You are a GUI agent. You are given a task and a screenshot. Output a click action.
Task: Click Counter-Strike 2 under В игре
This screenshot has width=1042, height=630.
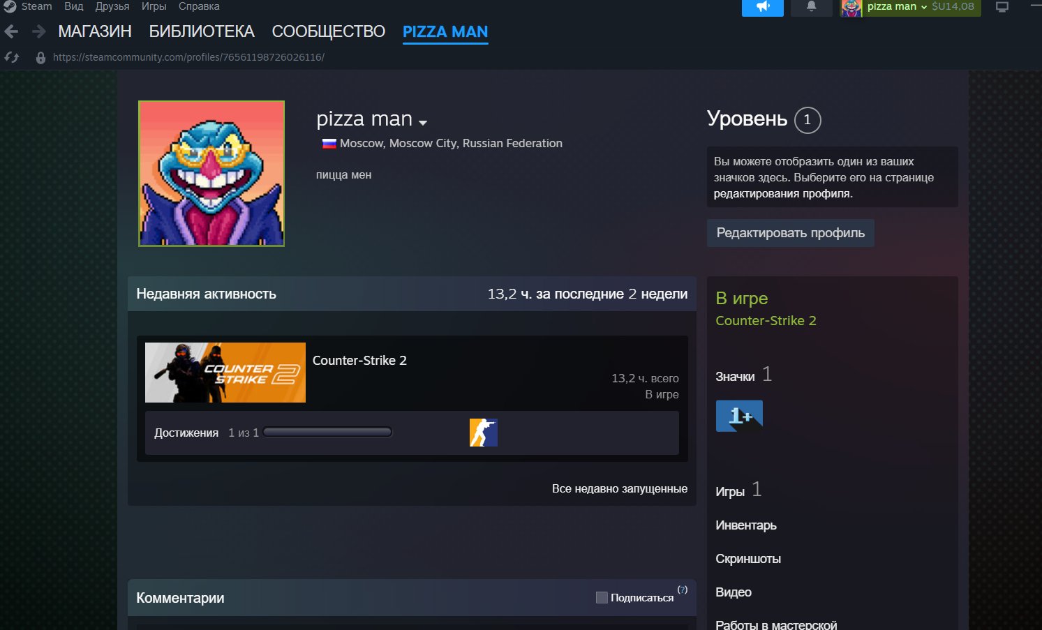(x=766, y=321)
